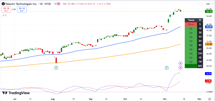215x101 pixels.
Task: Click the Palantir round logo icon
Action: [3, 4]
